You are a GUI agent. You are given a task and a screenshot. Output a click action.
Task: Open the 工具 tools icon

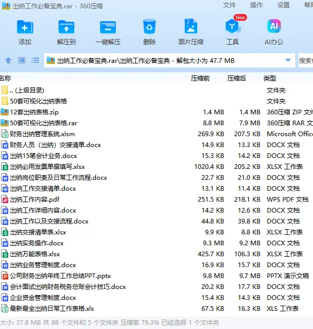click(x=232, y=27)
